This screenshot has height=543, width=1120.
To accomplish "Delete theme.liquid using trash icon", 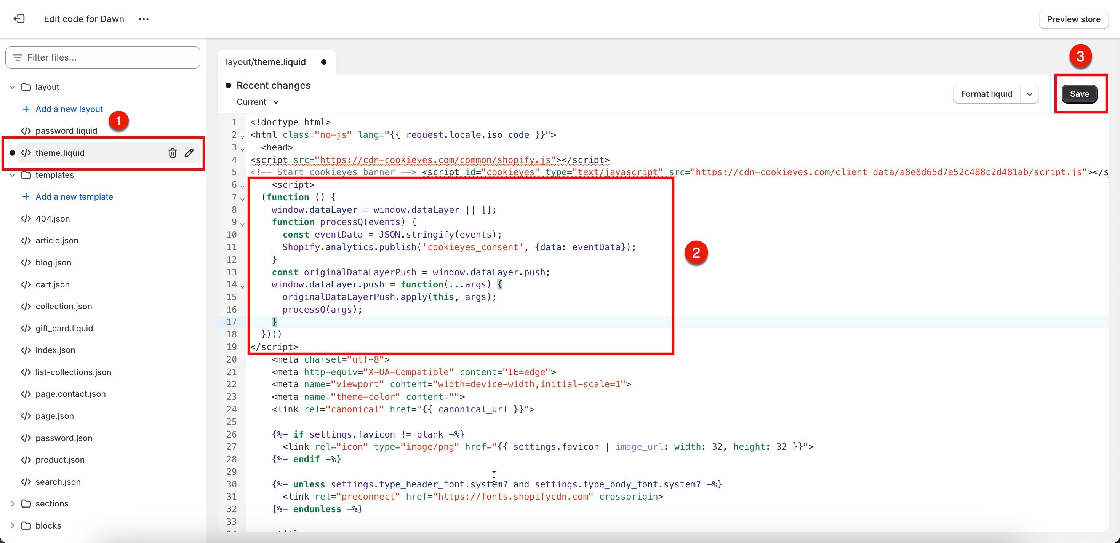I will tap(173, 153).
